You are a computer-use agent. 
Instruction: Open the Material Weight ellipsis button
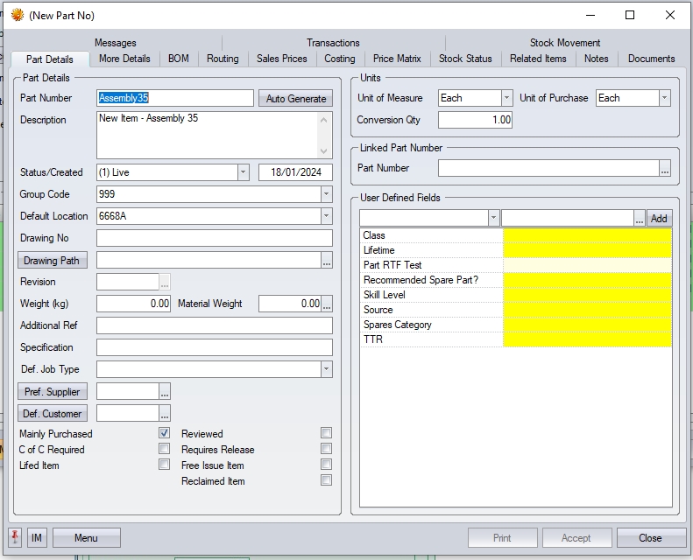tap(327, 304)
